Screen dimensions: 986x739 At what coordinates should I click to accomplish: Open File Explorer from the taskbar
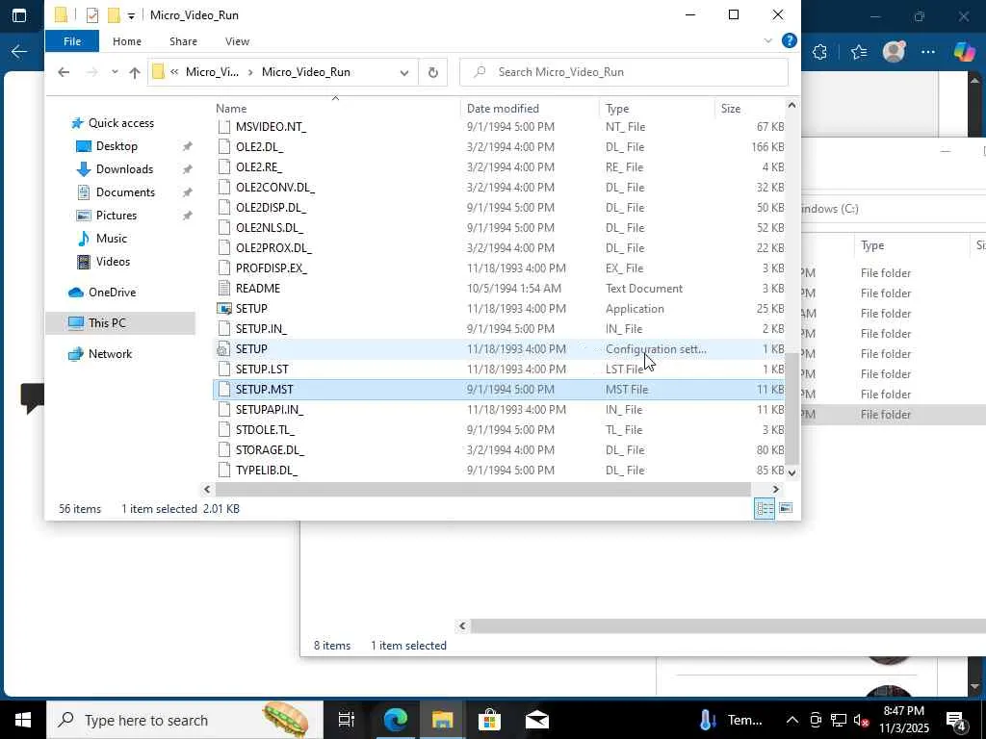(442, 720)
